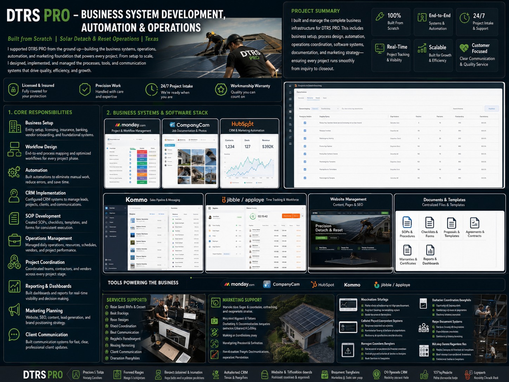Open the Agreements & Contracts file icon
Screen dimensions: 509x382
[x=475, y=223]
